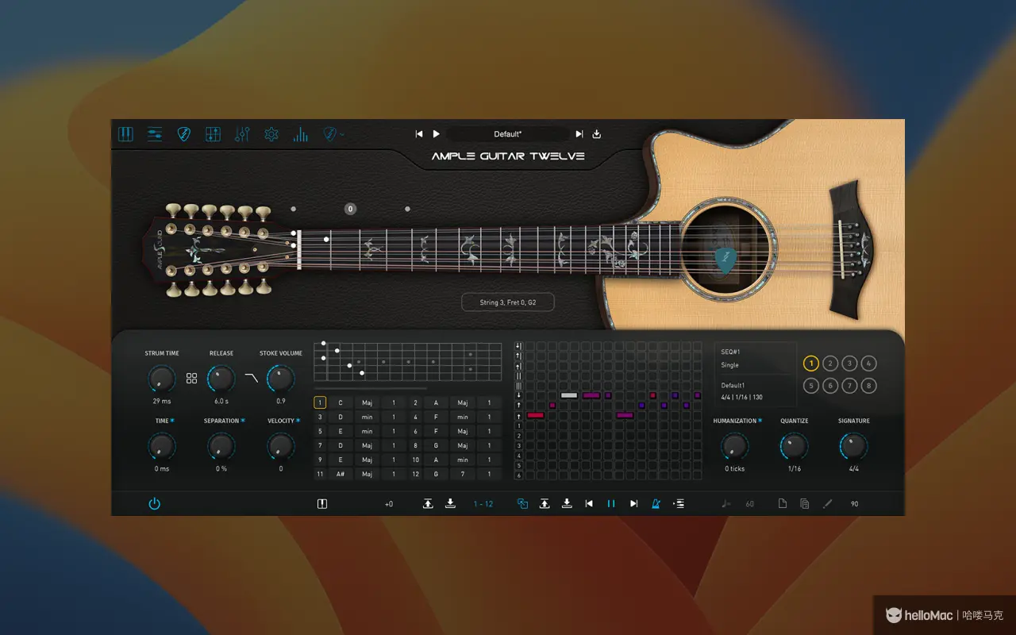Toggle the split keyboard view icon
The width and height of the screenshot is (1016, 635).
(x=321, y=503)
